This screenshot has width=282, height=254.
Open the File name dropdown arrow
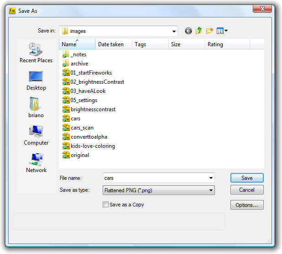[210, 178]
